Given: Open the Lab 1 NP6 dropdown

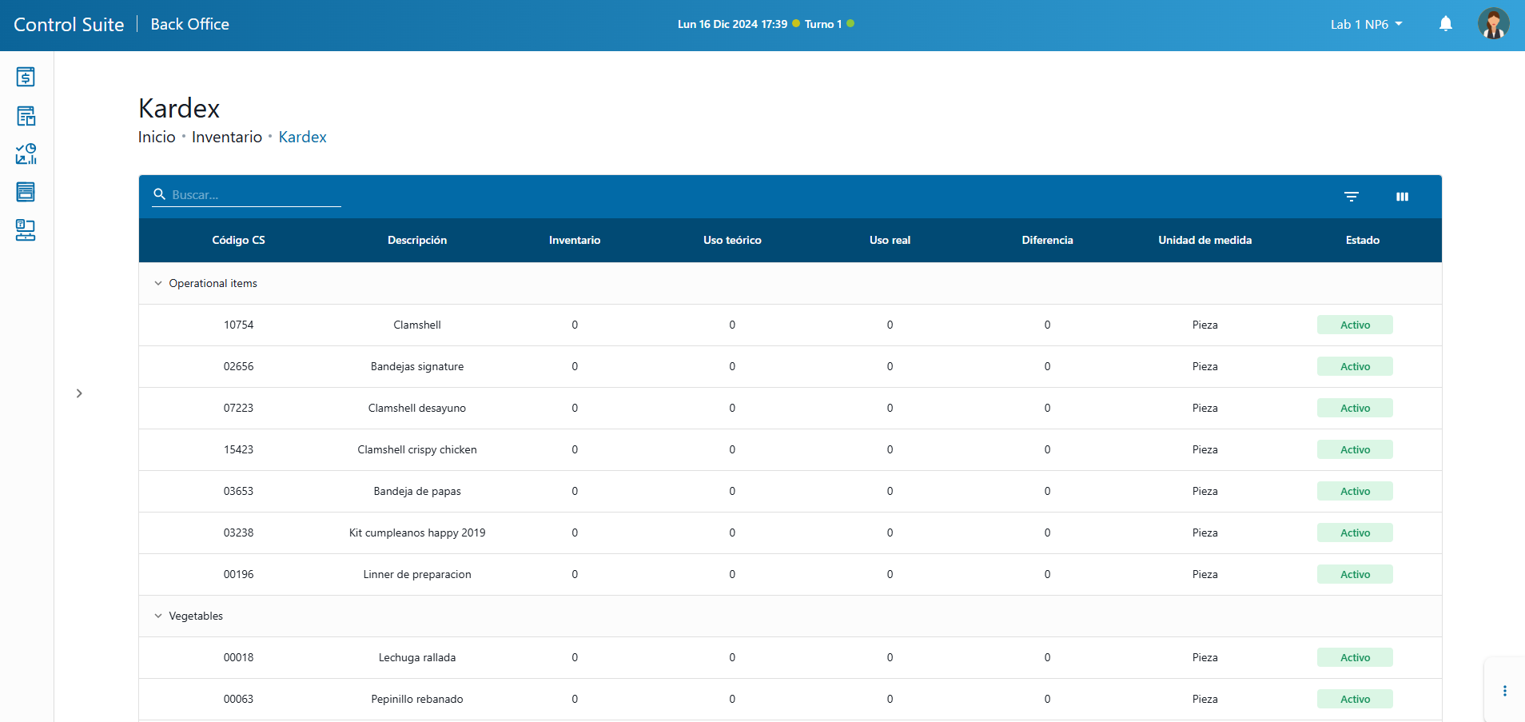Looking at the screenshot, I should click(x=1366, y=25).
